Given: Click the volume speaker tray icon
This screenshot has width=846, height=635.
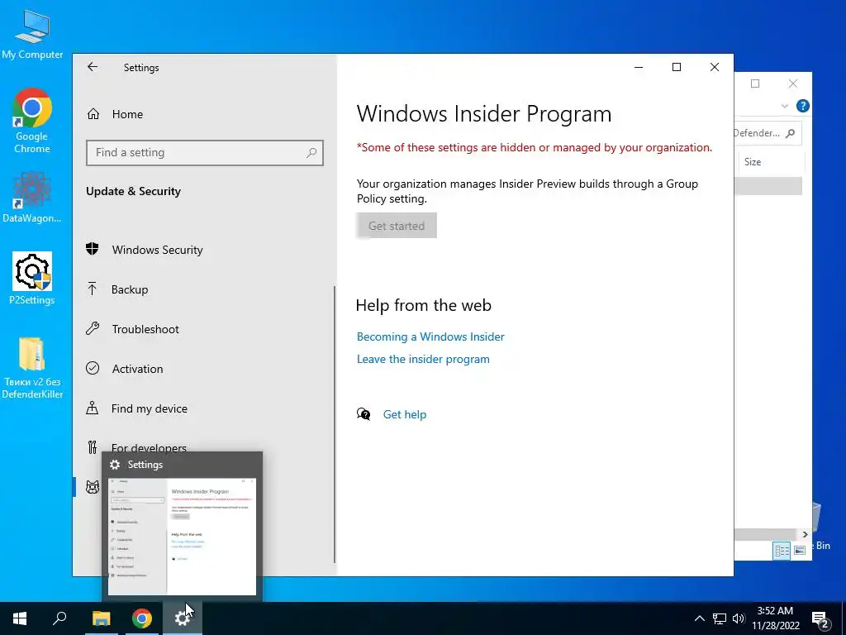Looking at the screenshot, I should (x=739, y=618).
